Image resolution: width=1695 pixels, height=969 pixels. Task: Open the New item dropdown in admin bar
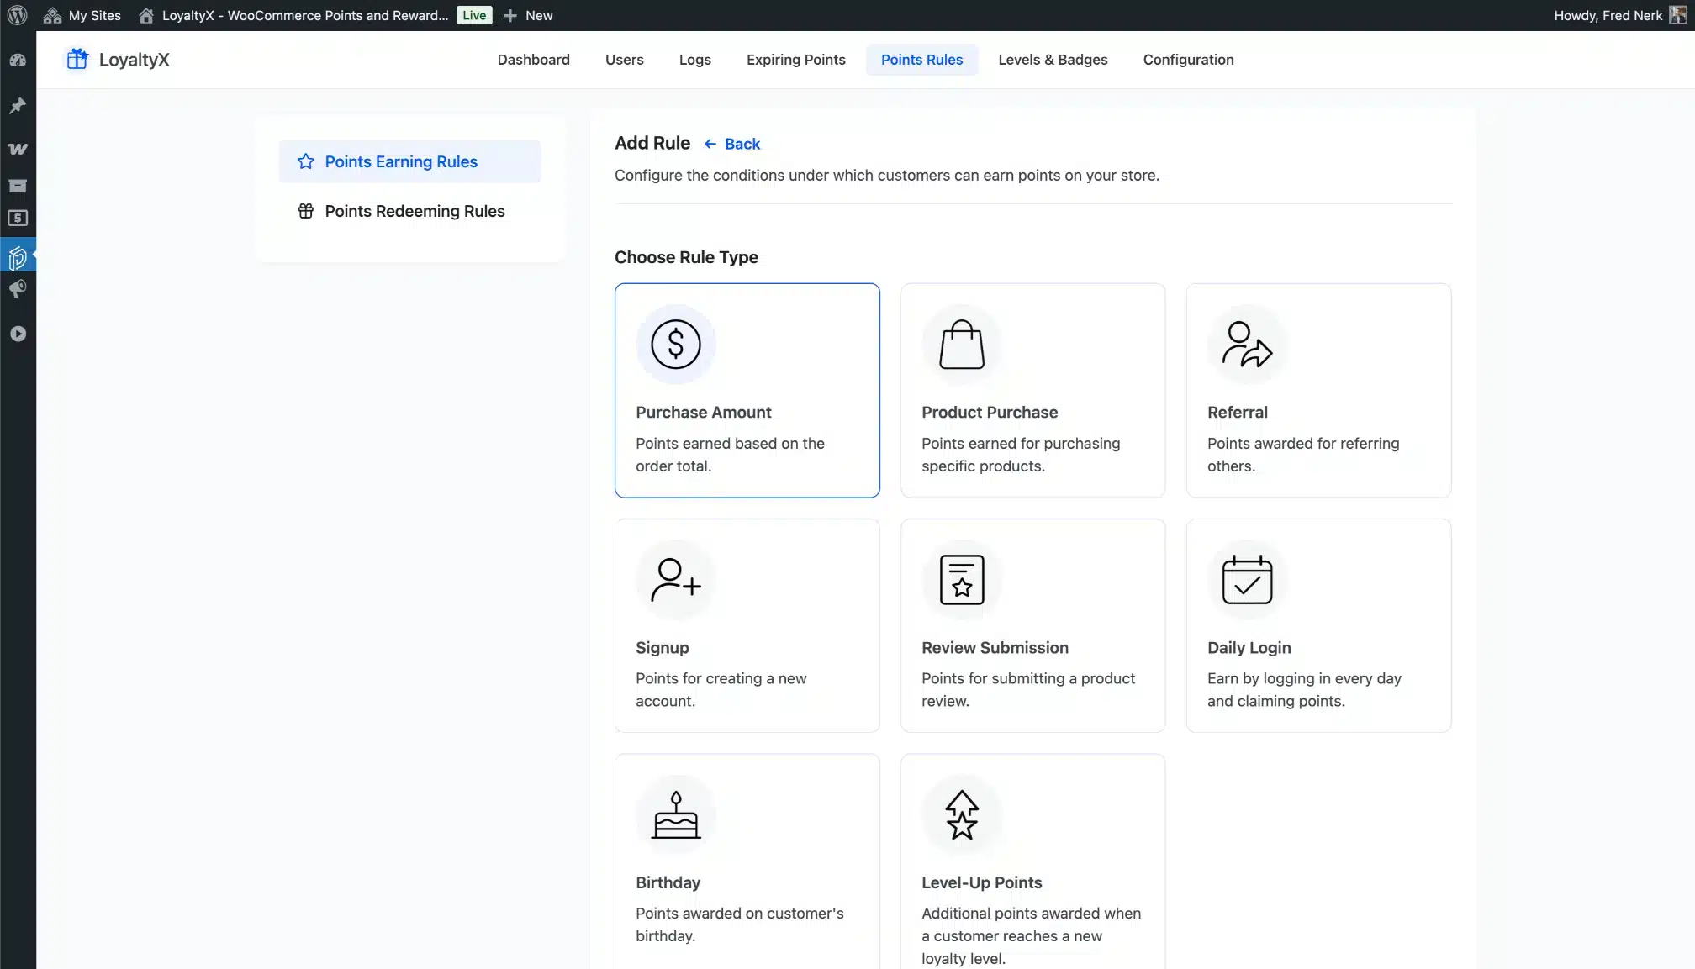527,15
